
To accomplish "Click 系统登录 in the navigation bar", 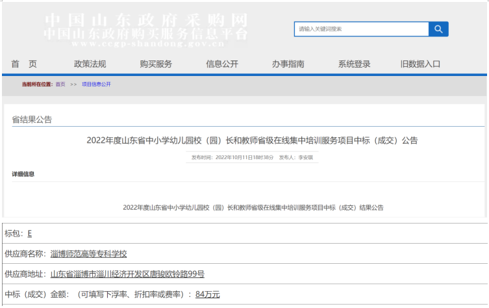I will pos(354,64).
